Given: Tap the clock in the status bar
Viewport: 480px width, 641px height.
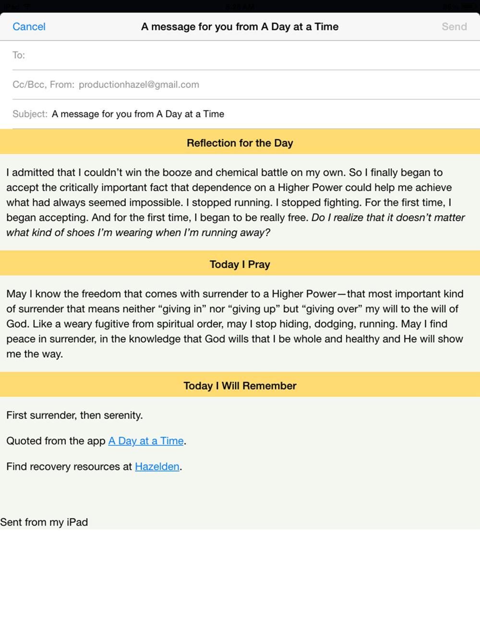Looking at the screenshot, I should [x=240, y=6].
